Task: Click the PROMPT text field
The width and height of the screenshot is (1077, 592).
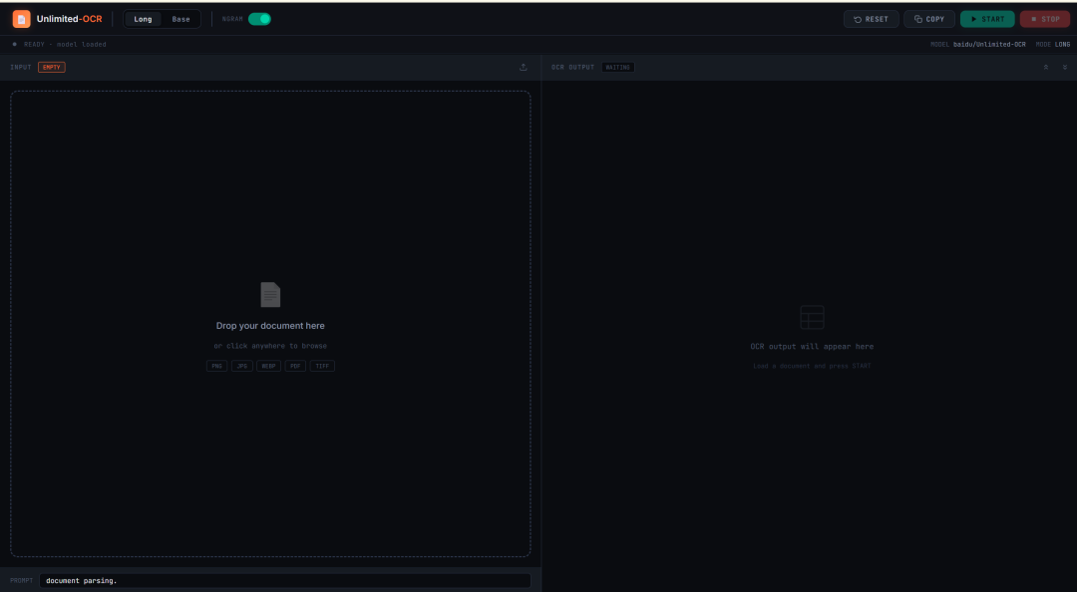Action: coord(285,581)
